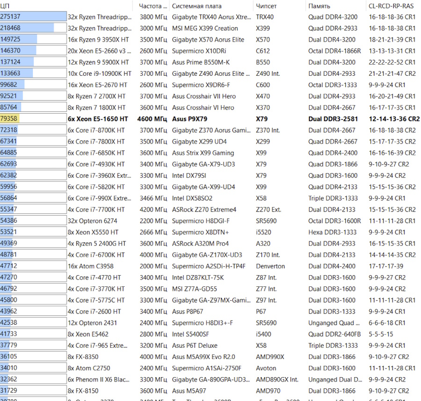Click timings 5-5-5-15
The height and width of the screenshot is (401, 421).
[x=381, y=334]
